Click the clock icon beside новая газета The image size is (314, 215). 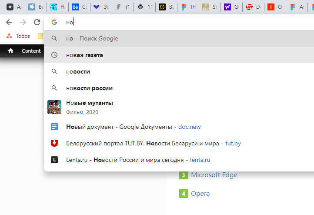coord(54,55)
